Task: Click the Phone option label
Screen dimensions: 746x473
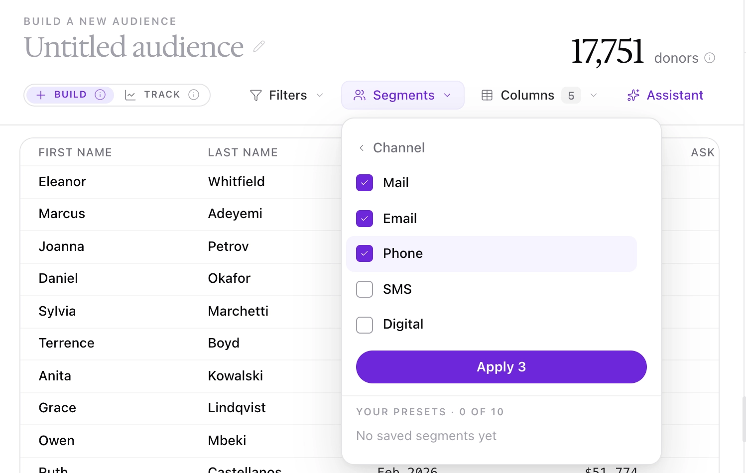Action: click(x=403, y=253)
